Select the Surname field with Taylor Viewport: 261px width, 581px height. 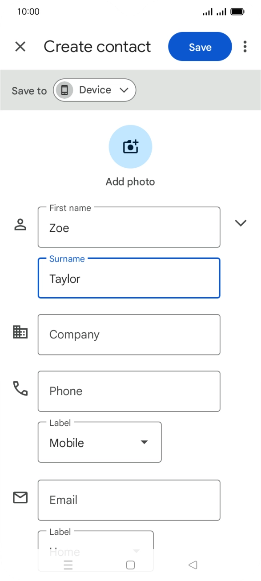[129, 278]
